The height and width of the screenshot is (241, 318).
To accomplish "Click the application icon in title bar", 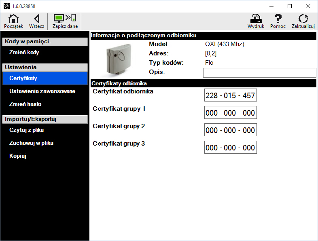I will click(x=6, y=6).
